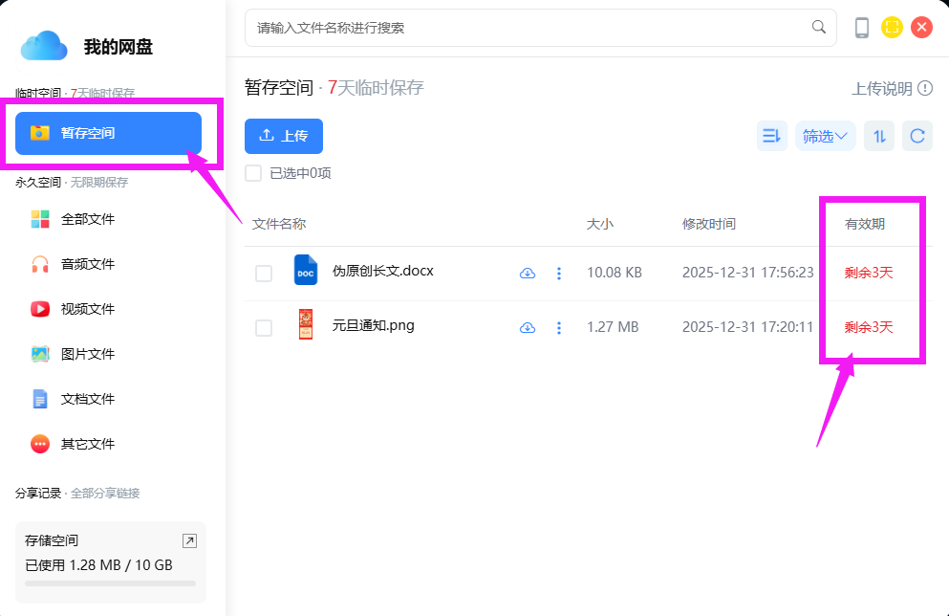The height and width of the screenshot is (616, 949).
Task: Open 全部文件 in the sidebar
Action: (x=87, y=219)
